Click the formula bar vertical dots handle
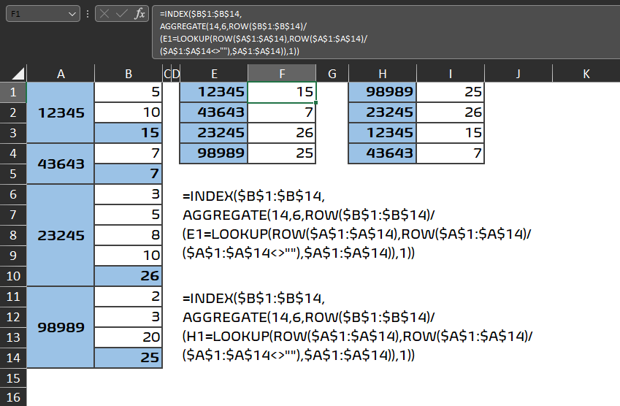Viewport: 620px width, 406px height. click(88, 14)
